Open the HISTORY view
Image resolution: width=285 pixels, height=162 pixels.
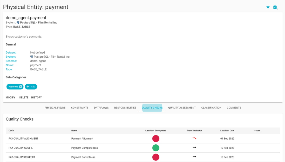click(36, 98)
